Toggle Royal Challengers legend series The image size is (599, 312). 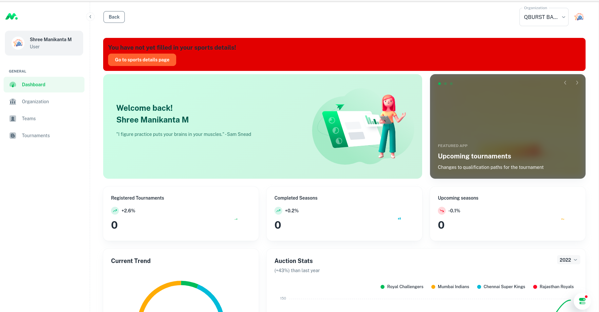tap(402, 287)
